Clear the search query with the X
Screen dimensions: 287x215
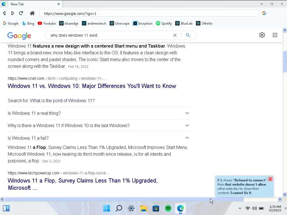[175, 35]
